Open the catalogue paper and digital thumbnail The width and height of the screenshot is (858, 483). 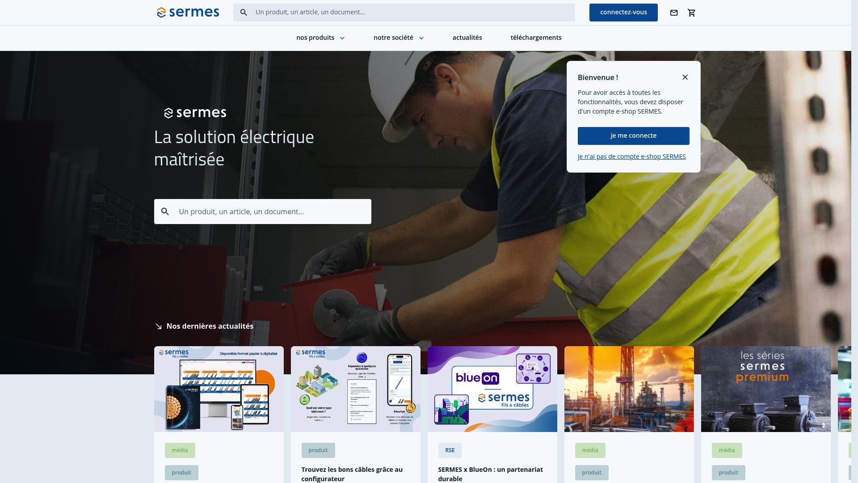pos(219,389)
